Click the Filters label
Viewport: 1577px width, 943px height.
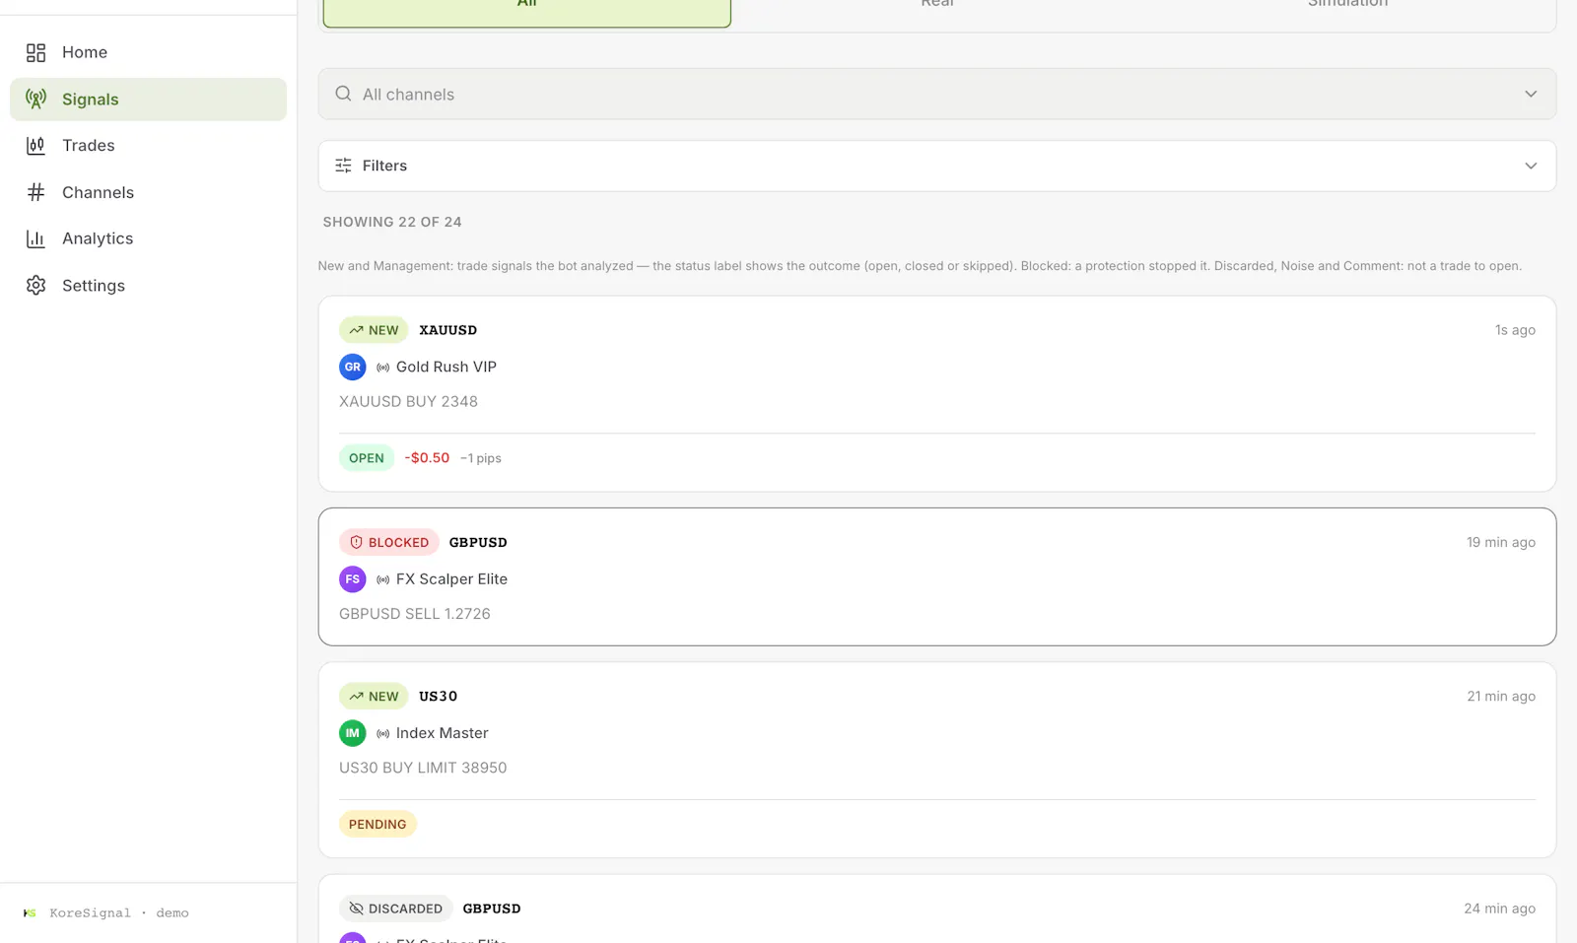(x=384, y=166)
